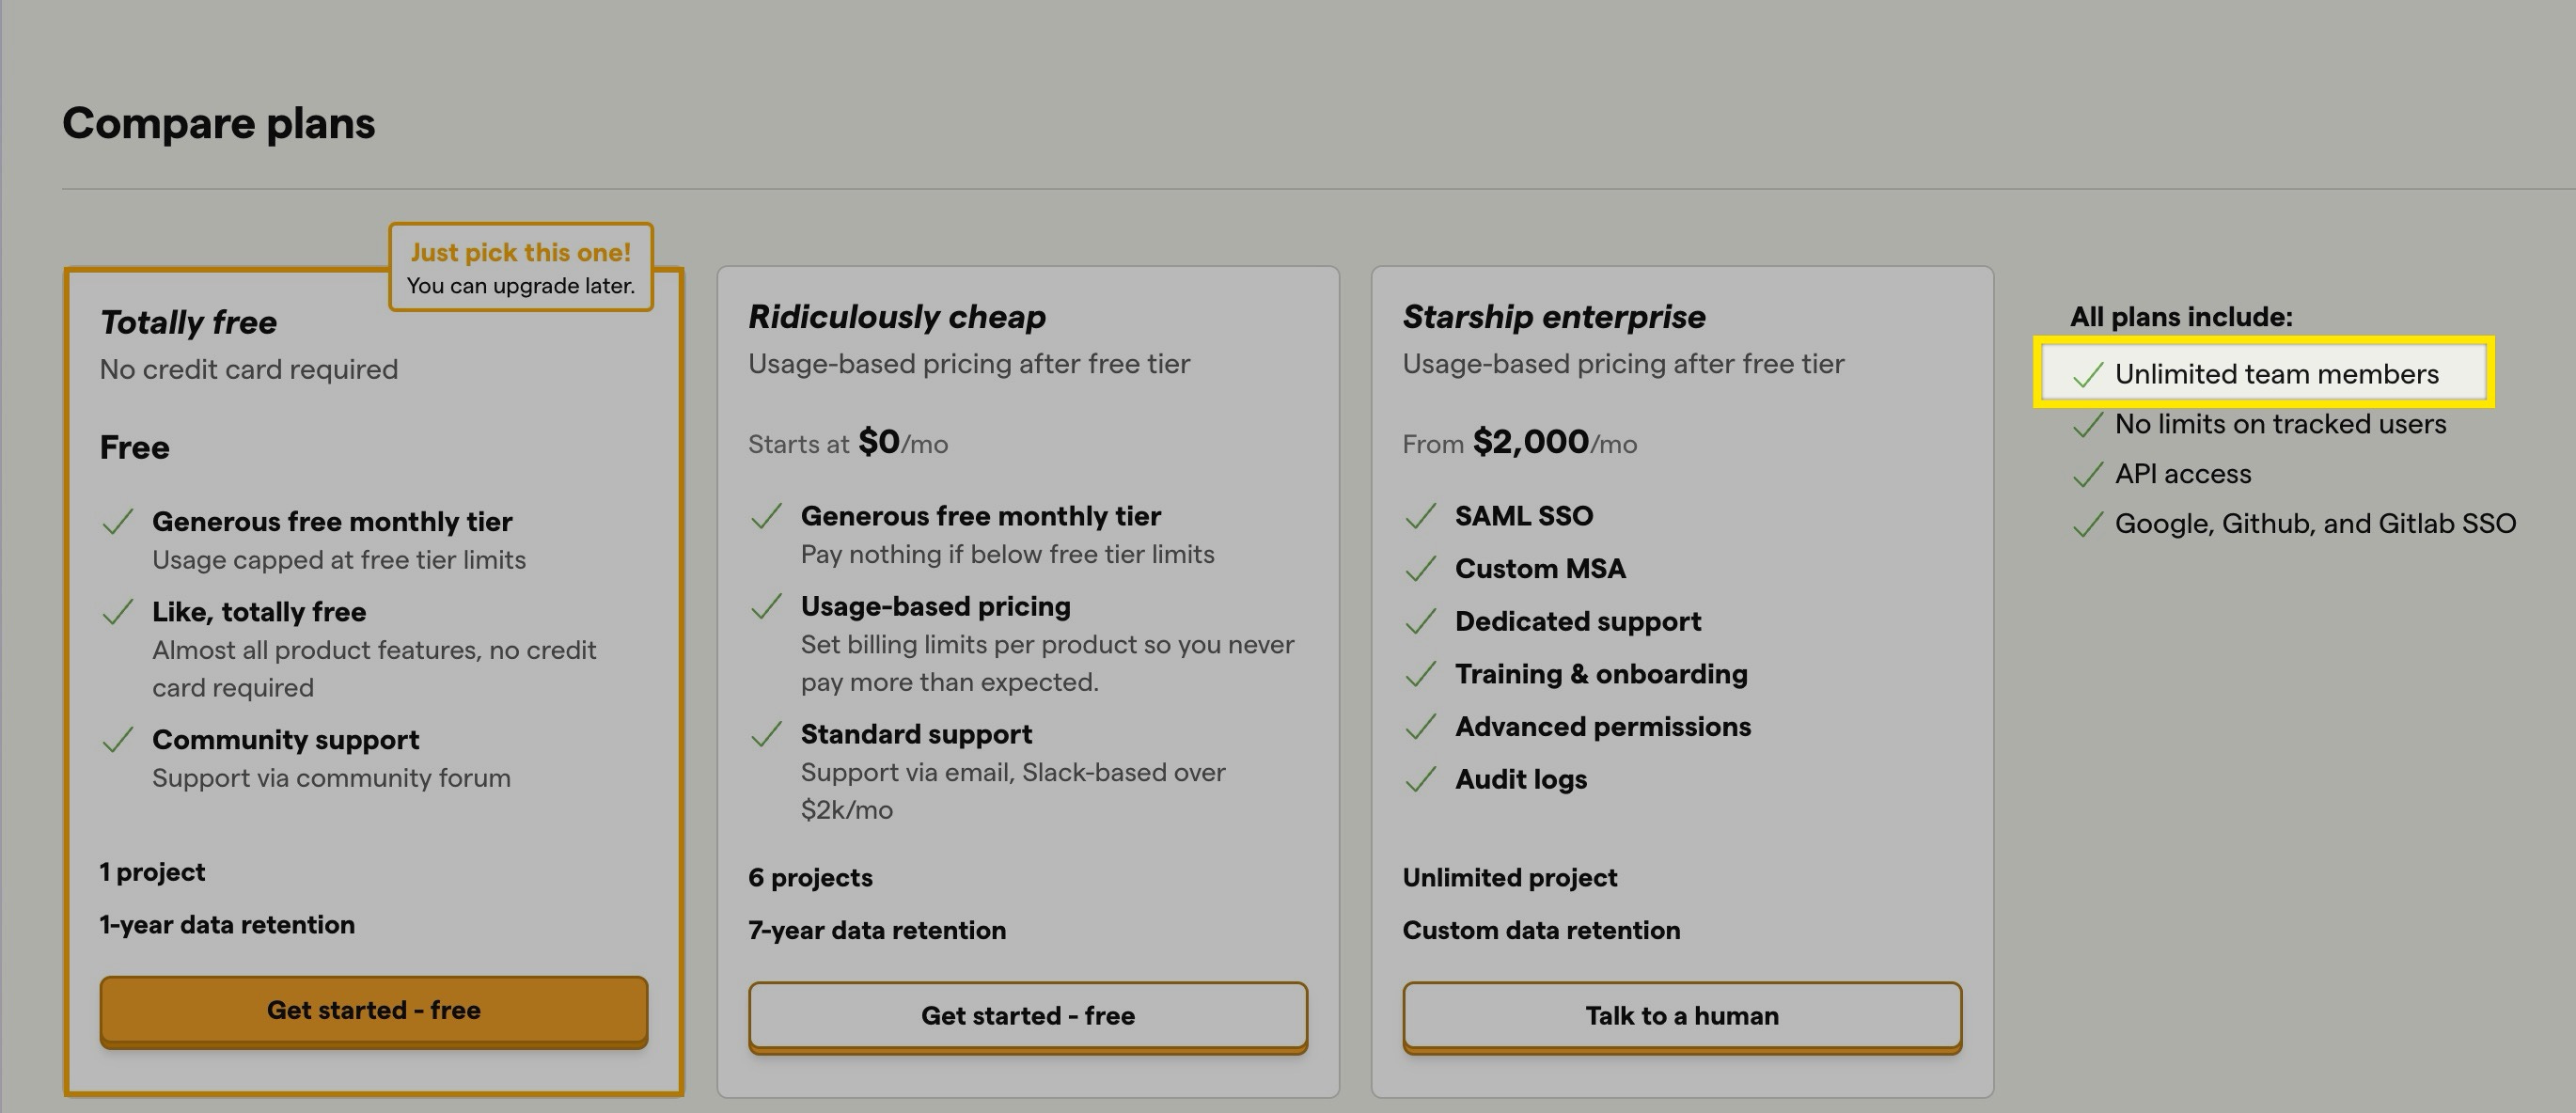
Task: Click the Starship enterprise plan heading
Action: point(1554,316)
